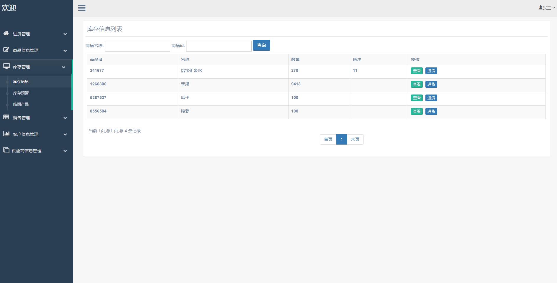
Task: Click 进货 for 瓜子
Action: [431, 98]
